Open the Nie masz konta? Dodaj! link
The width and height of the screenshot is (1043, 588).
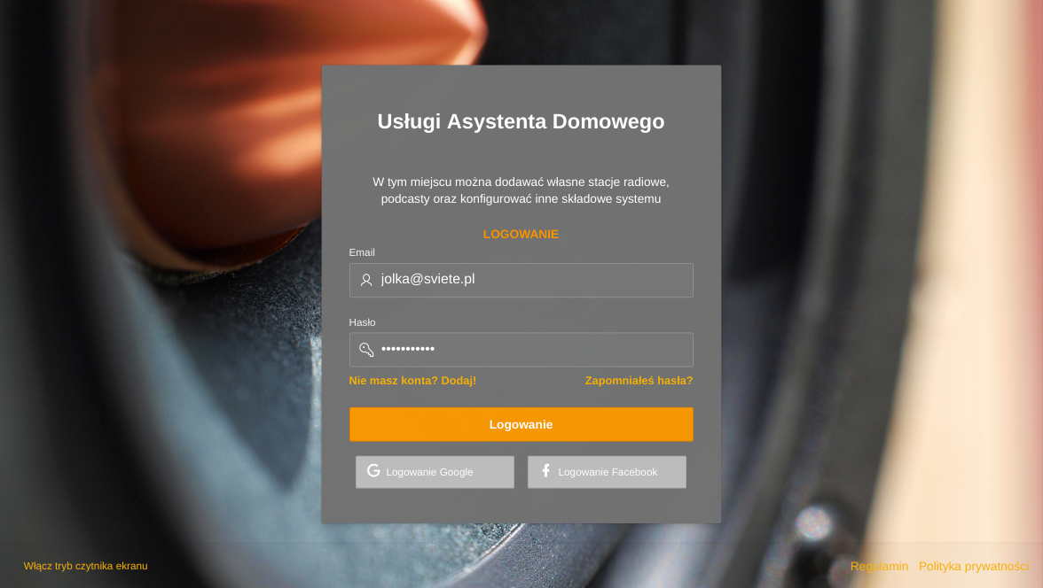tap(412, 381)
